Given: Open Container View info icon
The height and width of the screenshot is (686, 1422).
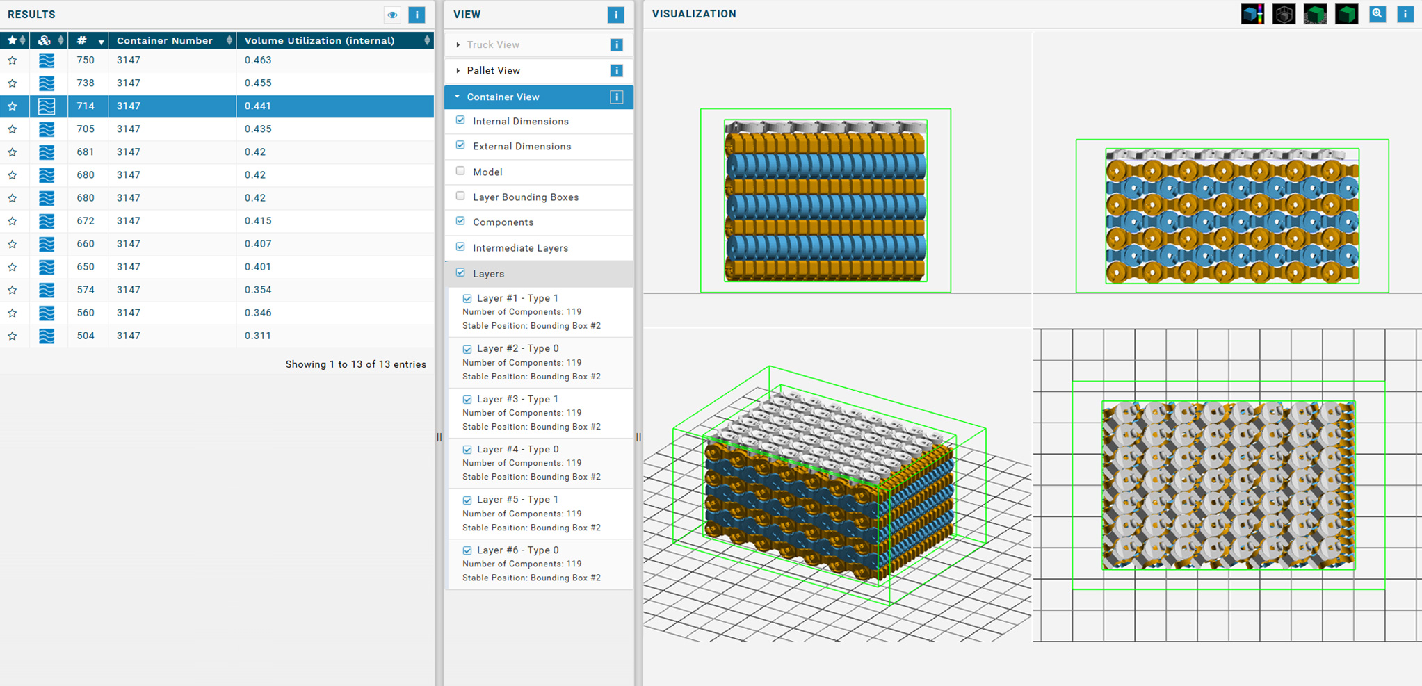Looking at the screenshot, I should coord(616,97).
